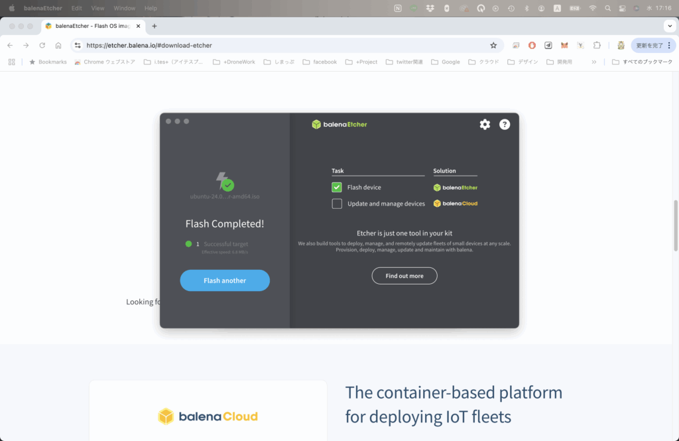Open the Chrome extensions puzzle icon
Screen dimensions: 679x441
[597, 45]
